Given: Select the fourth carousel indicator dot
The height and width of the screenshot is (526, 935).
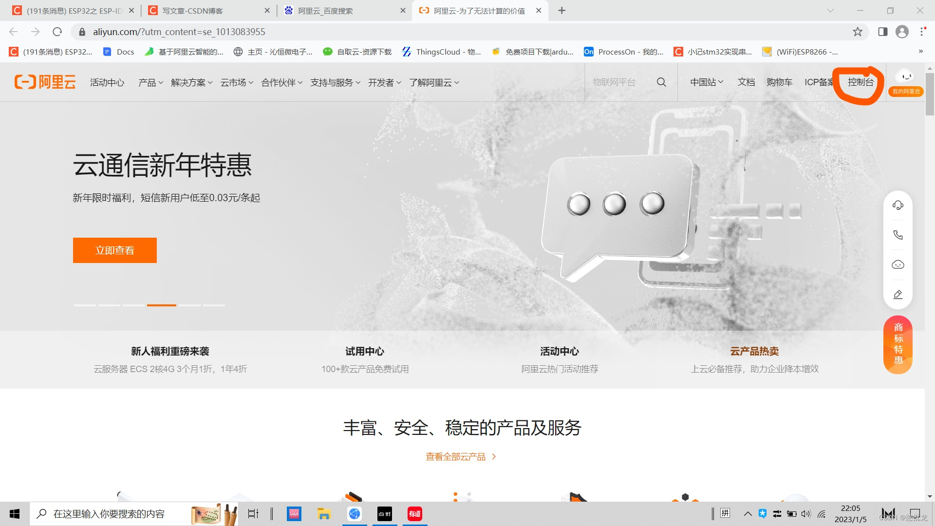Looking at the screenshot, I should point(161,305).
